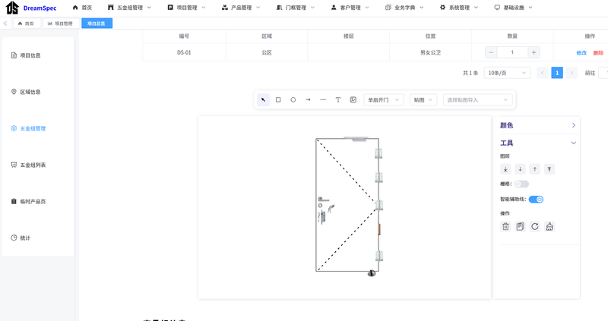The image size is (608, 321).
Task: Collapse the 工具 tools section
Action: coord(537,143)
